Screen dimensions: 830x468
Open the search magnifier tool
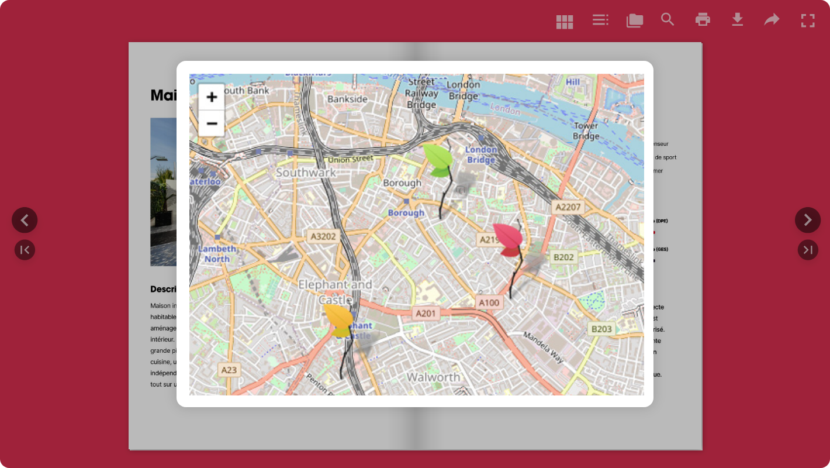(668, 20)
